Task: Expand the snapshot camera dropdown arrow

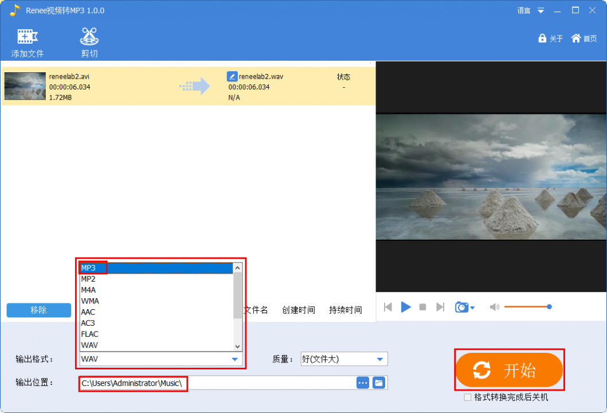Action: coord(472,308)
